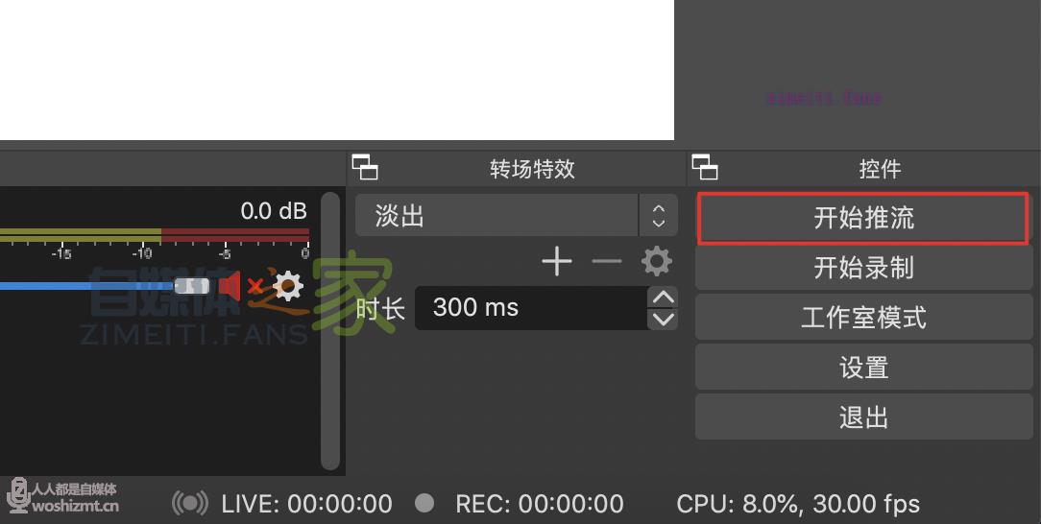
Task: Remove transition using the minus icon
Action: tap(606, 261)
